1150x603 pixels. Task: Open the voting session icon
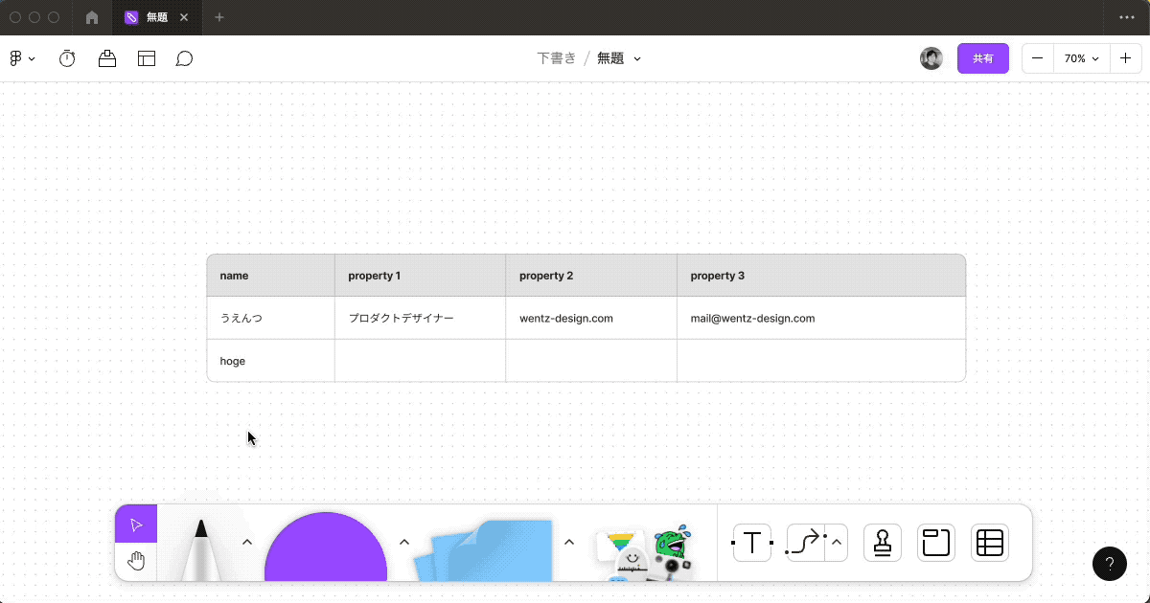[x=107, y=58]
